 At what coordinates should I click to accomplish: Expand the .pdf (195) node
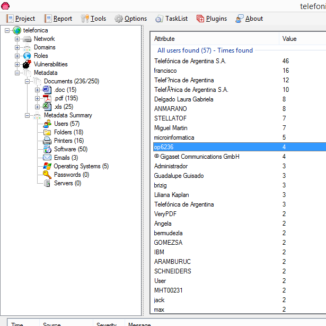37,98
